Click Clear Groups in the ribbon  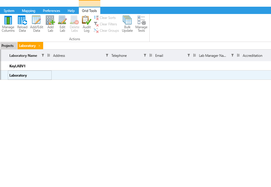(106, 31)
